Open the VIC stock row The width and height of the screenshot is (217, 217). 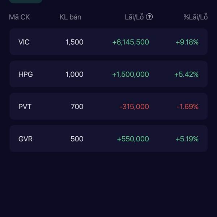(x=109, y=42)
